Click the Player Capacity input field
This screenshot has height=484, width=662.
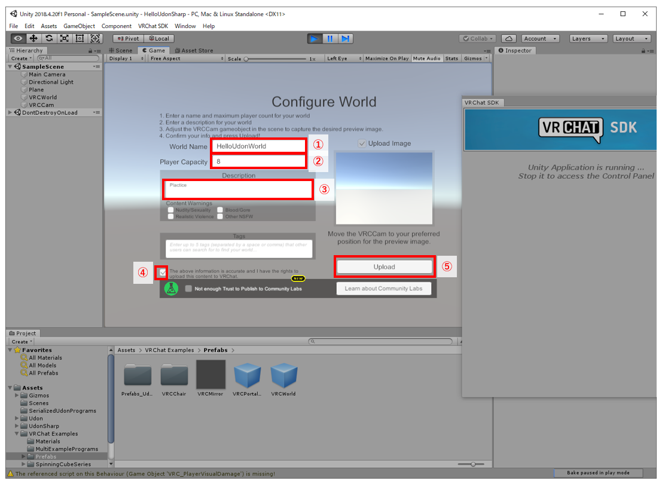coord(259,161)
